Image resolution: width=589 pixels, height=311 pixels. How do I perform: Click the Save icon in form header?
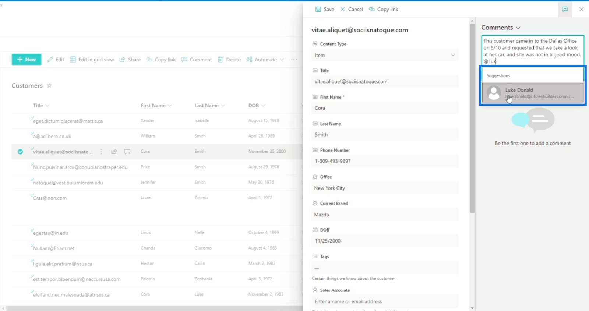318,9
